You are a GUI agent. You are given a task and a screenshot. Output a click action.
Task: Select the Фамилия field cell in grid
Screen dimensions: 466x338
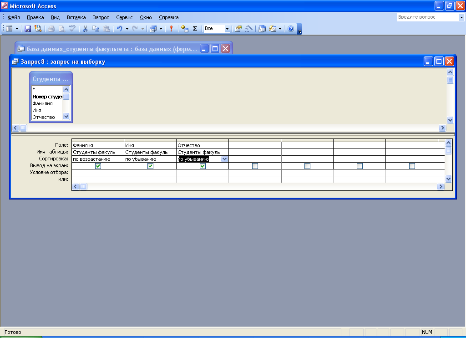pyautogui.click(x=98, y=145)
